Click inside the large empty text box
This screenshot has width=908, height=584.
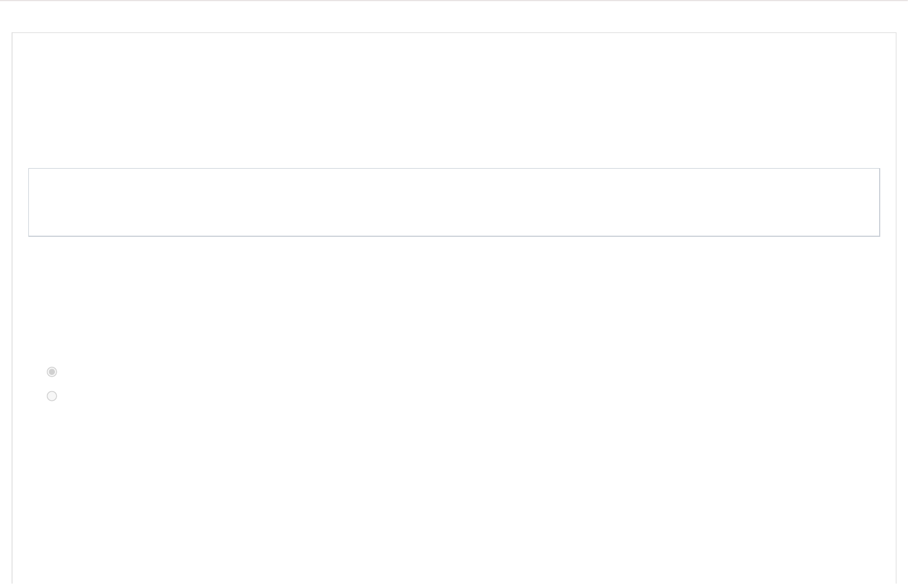pos(454,202)
